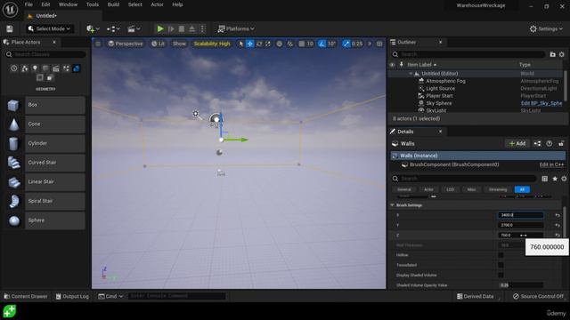570x320 pixels.
Task: Toggle scale snapping icon near 0.25
Action: [x=346, y=44]
